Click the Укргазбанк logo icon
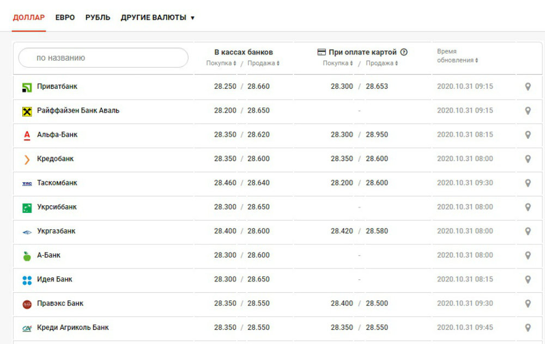Screen dimensions: 545x344 click(x=27, y=232)
